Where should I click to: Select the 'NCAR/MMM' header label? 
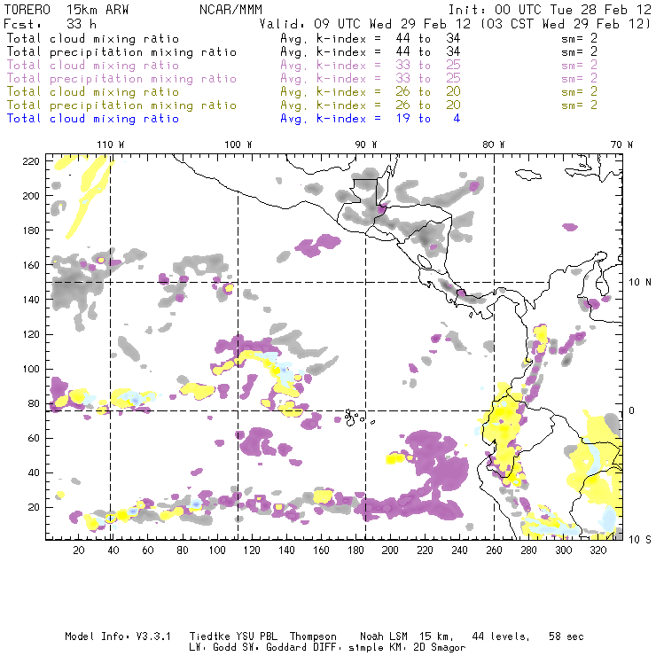(x=230, y=10)
